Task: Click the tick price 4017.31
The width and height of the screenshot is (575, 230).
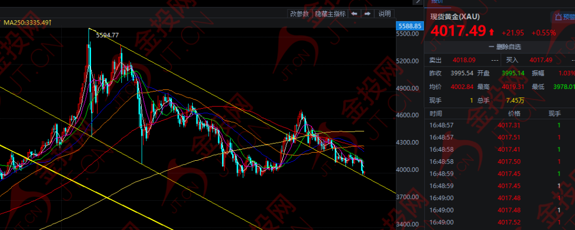Action: click(509, 125)
